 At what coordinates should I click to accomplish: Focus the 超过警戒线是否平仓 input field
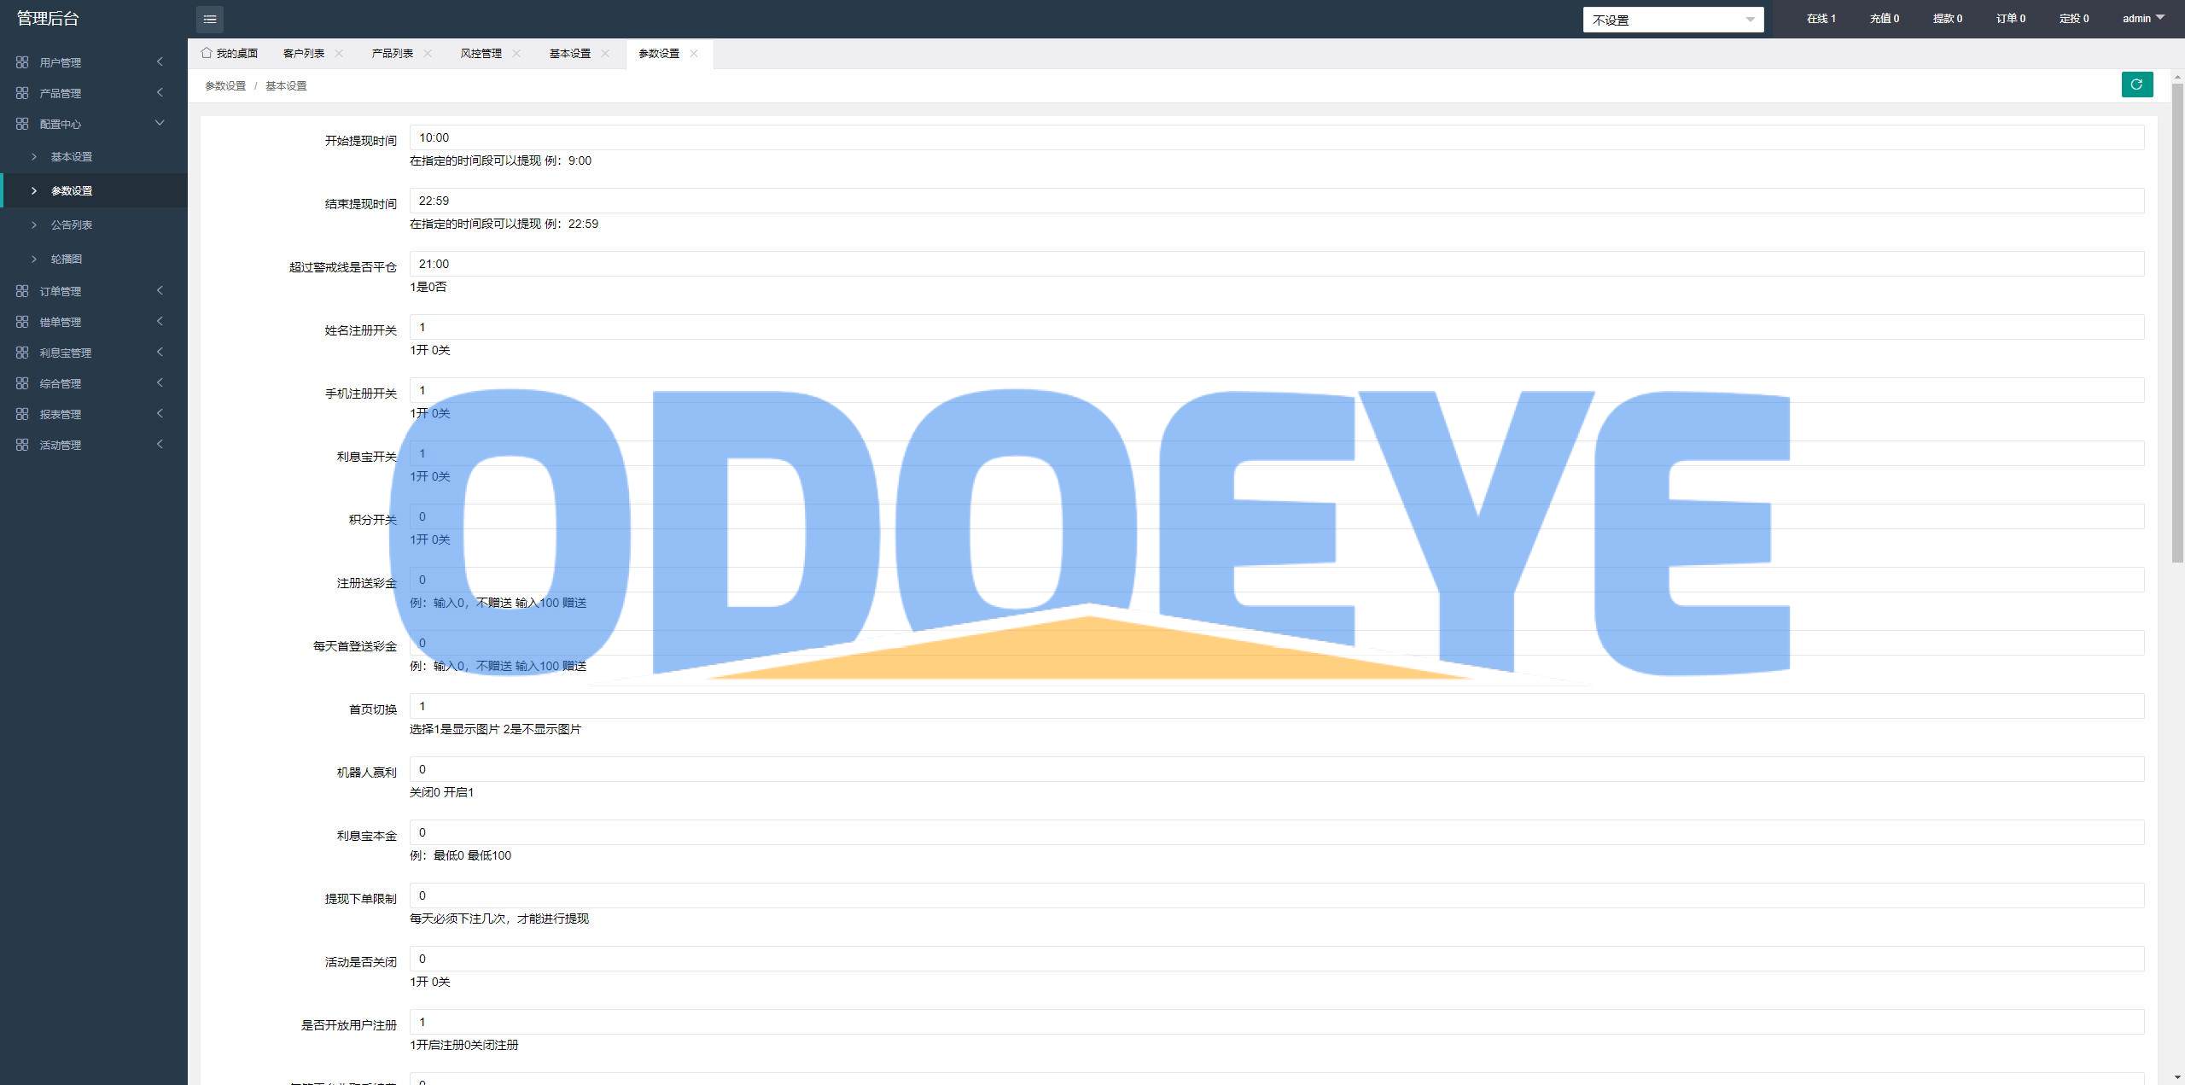(x=1277, y=264)
